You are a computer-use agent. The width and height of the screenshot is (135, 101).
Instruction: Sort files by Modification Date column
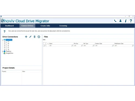124,44
